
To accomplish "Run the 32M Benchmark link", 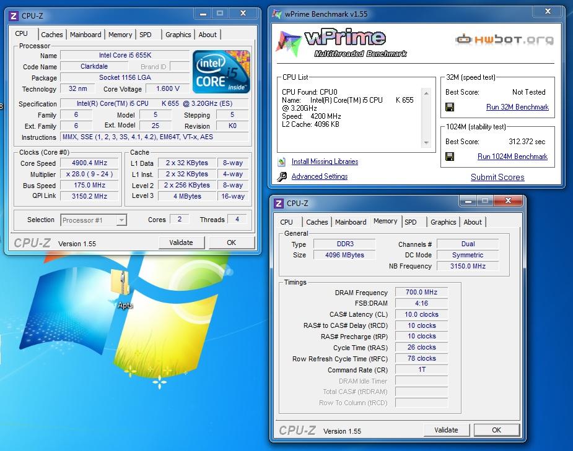I will point(517,107).
